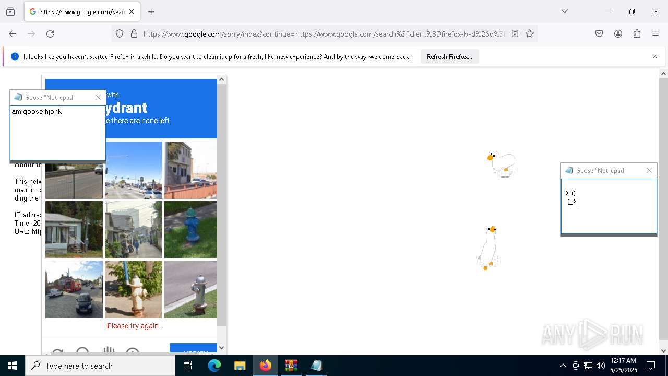The image size is (668, 376).
Task: Dismiss the refresh Firefox notification bar
Action: (655, 56)
